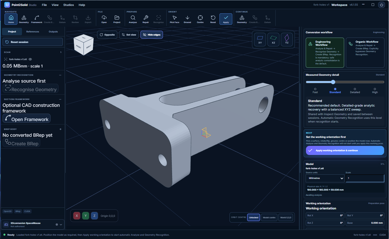389x239 pixels.
Task: Click the Measured Geometry detail slider handle
Action: (333, 82)
